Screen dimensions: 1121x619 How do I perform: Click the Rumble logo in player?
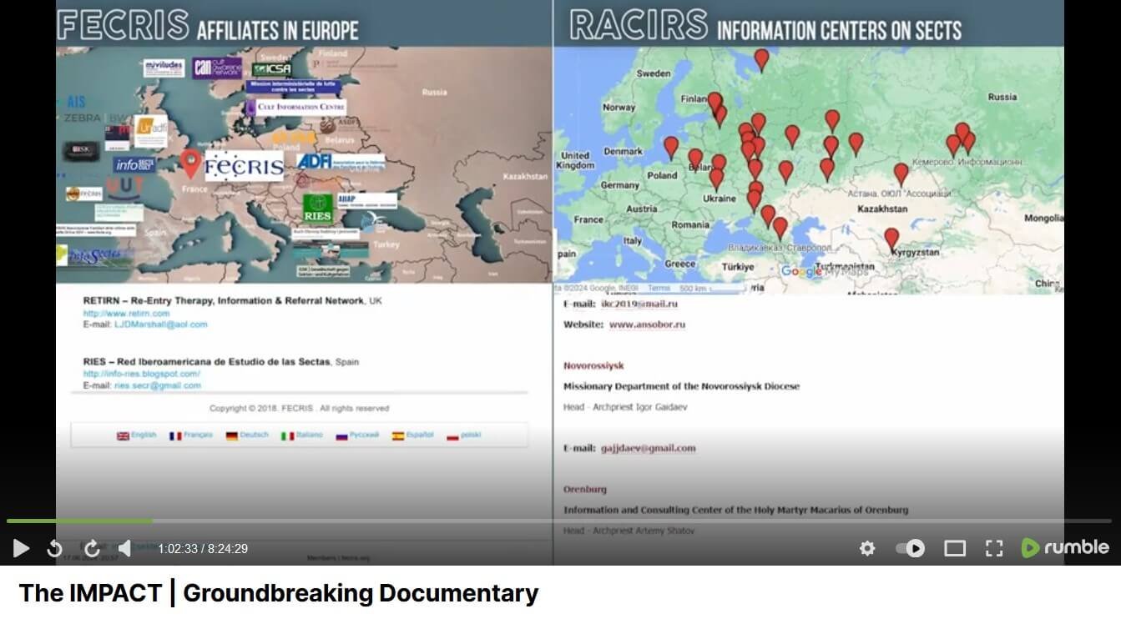click(1065, 548)
